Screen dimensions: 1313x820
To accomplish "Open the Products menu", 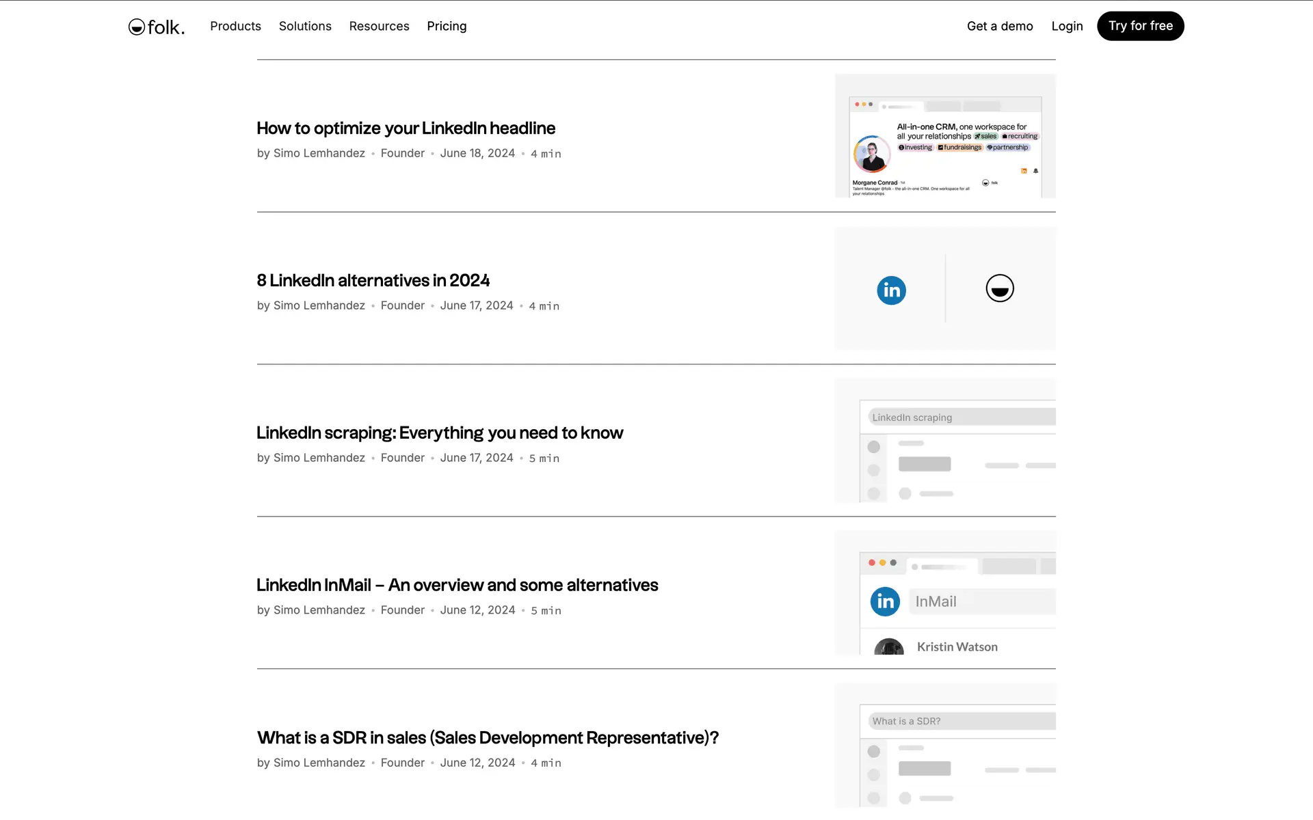I will click(x=235, y=26).
